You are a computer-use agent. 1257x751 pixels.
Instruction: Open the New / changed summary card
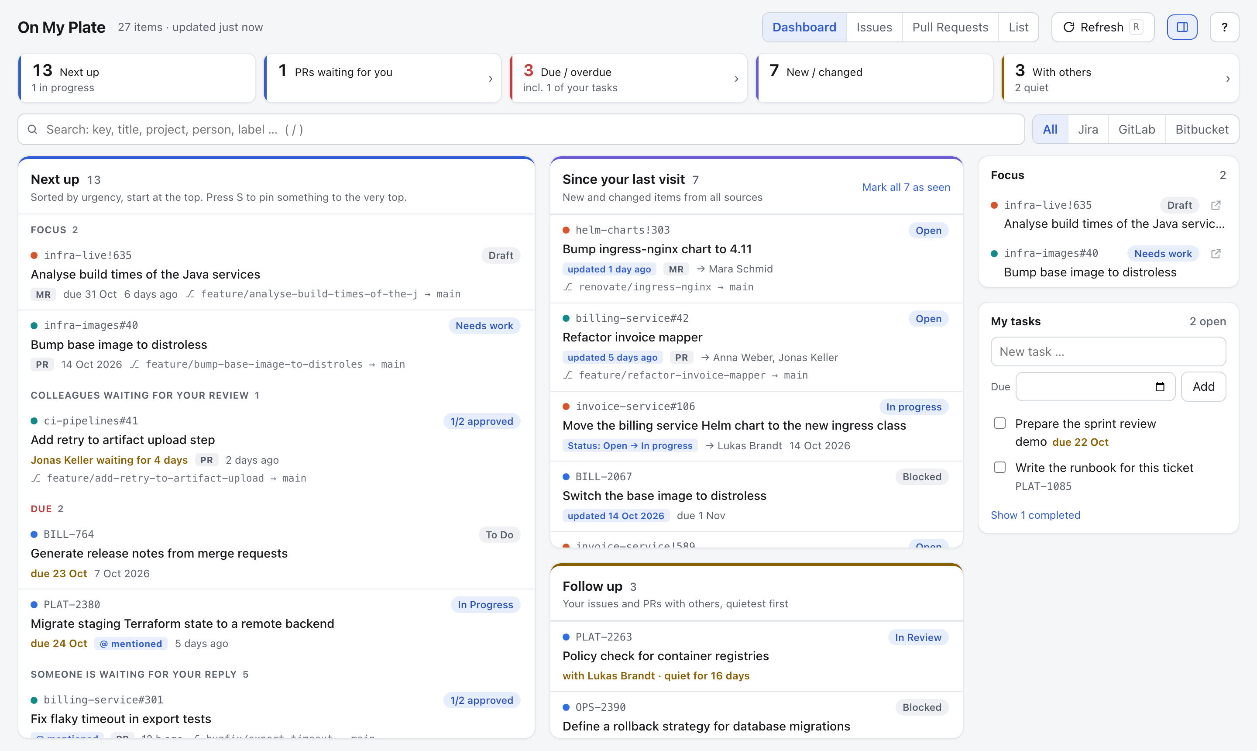(x=874, y=79)
